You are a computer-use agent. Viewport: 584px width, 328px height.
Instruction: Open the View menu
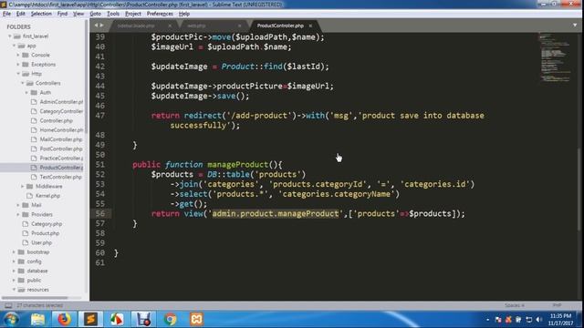(78, 14)
